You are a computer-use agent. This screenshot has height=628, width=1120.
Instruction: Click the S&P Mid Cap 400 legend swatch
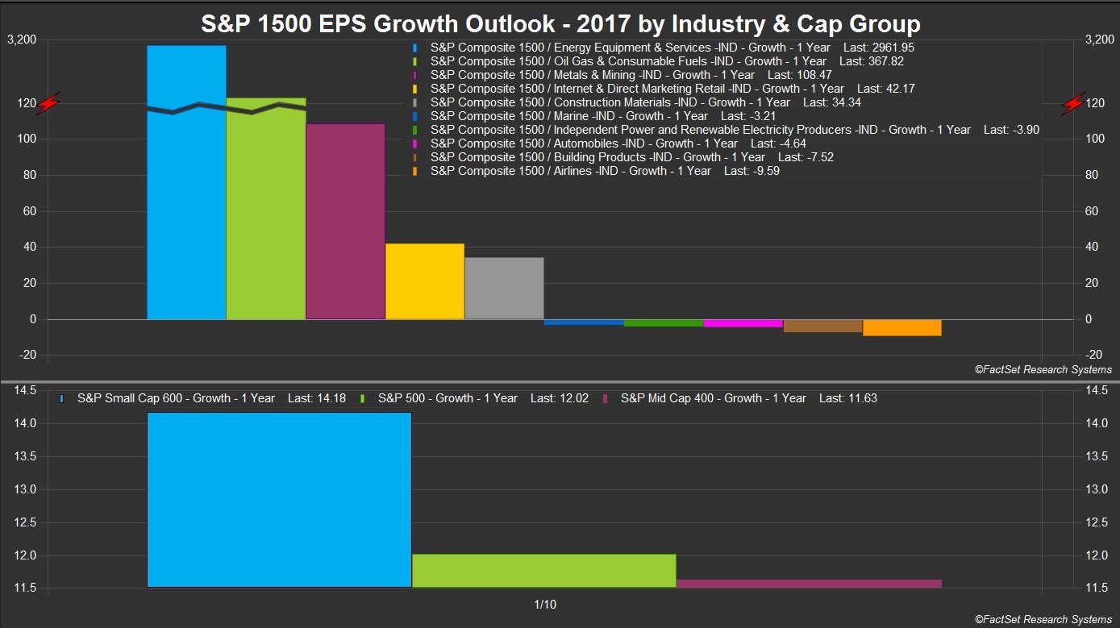605,398
